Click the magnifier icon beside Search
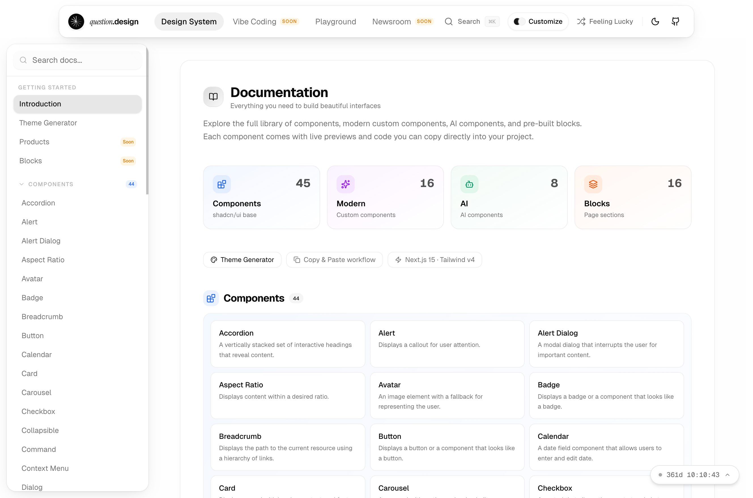Image resolution: width=753 pixels, height=498 pixels. point(448,22)
